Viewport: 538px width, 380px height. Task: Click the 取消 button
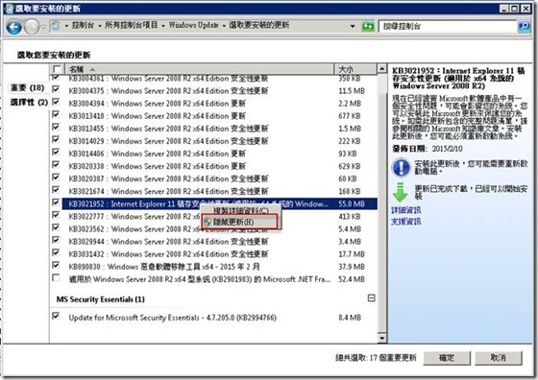click(499, 358)
